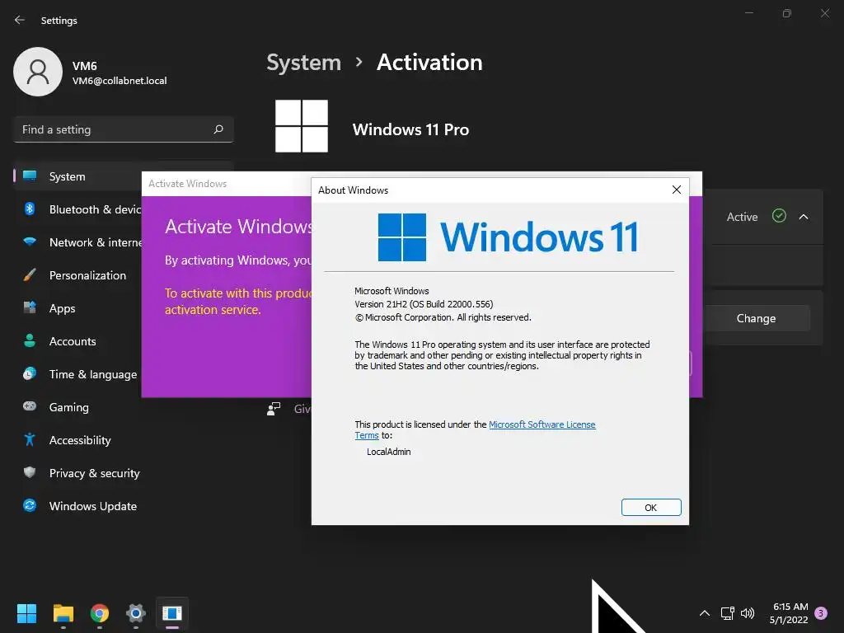Click the Accounts person icon
The image size is (844, 633).
pos(30,340)
